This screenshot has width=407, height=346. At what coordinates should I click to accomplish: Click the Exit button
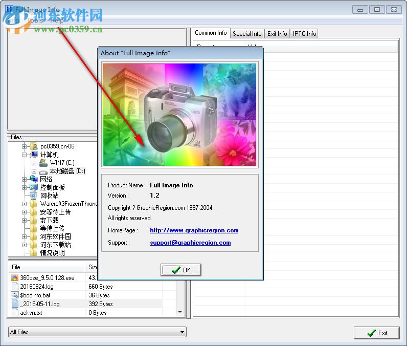(376, 333)
